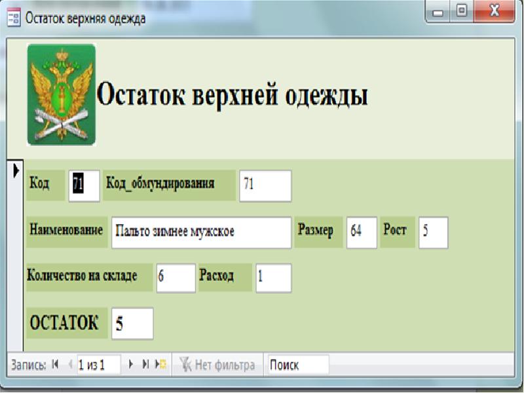Create a new blank record

[x=160, y=365]
